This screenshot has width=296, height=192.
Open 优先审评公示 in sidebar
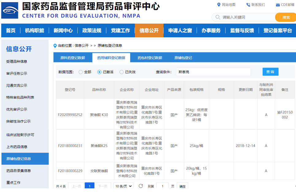pyautogui.click(x=17, y=109)
